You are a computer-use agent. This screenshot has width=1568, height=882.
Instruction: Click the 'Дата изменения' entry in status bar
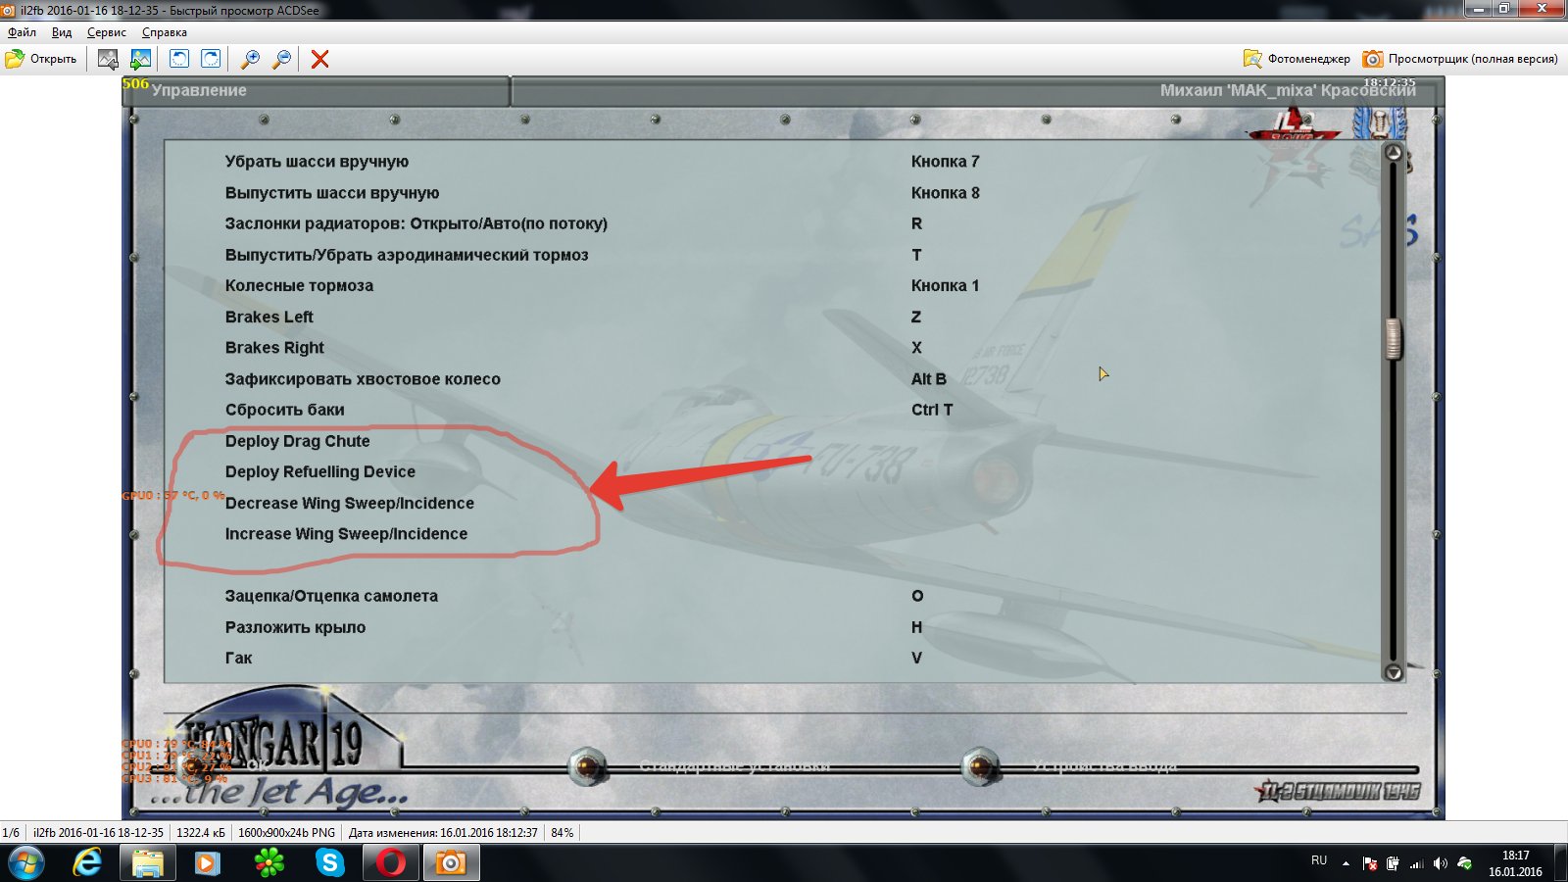pos(443,833)
